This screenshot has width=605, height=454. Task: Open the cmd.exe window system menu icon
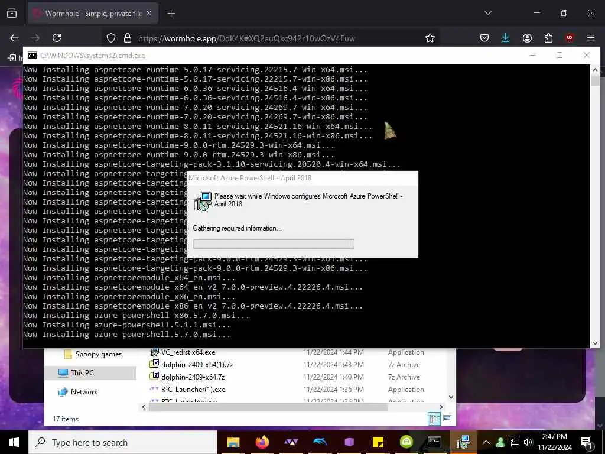point(32,55)
